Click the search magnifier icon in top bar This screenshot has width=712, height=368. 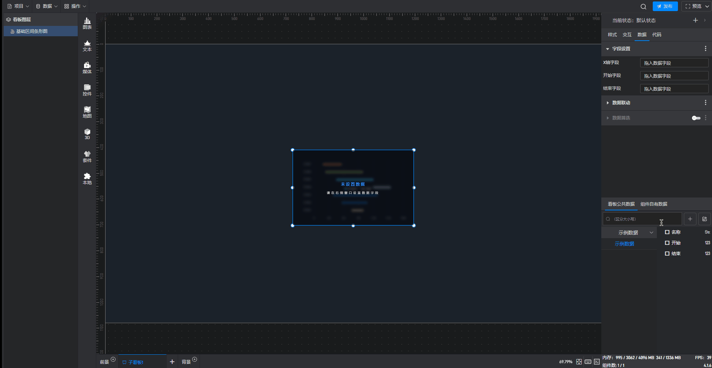(644, 6)
